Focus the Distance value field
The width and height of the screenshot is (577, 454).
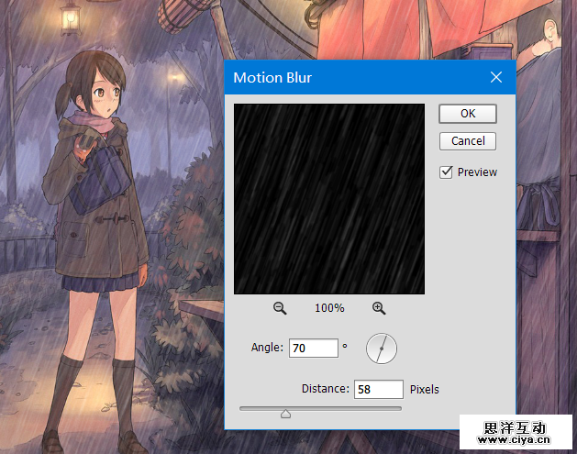378,390
